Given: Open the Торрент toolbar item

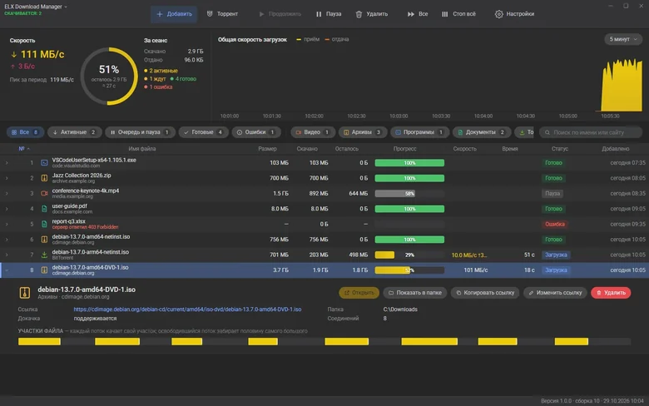Looking at the screenshot, I should (x=222, y=14).
